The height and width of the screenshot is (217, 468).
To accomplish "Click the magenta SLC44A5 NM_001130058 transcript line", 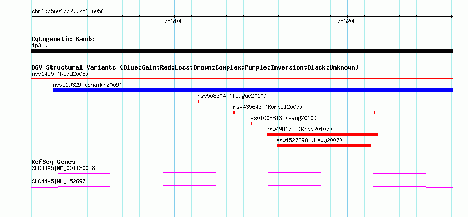I will pyautogui.click(x=242, y=173).
